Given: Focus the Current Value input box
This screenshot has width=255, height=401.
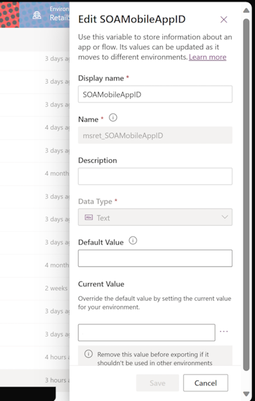Looking at the screenshot, I should coord(147,332).
